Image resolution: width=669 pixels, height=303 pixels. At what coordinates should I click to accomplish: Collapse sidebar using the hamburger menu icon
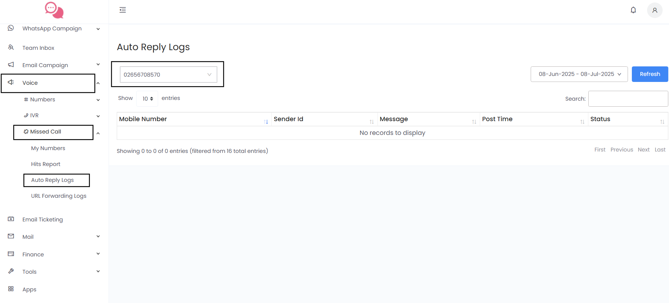coord(123,10)
